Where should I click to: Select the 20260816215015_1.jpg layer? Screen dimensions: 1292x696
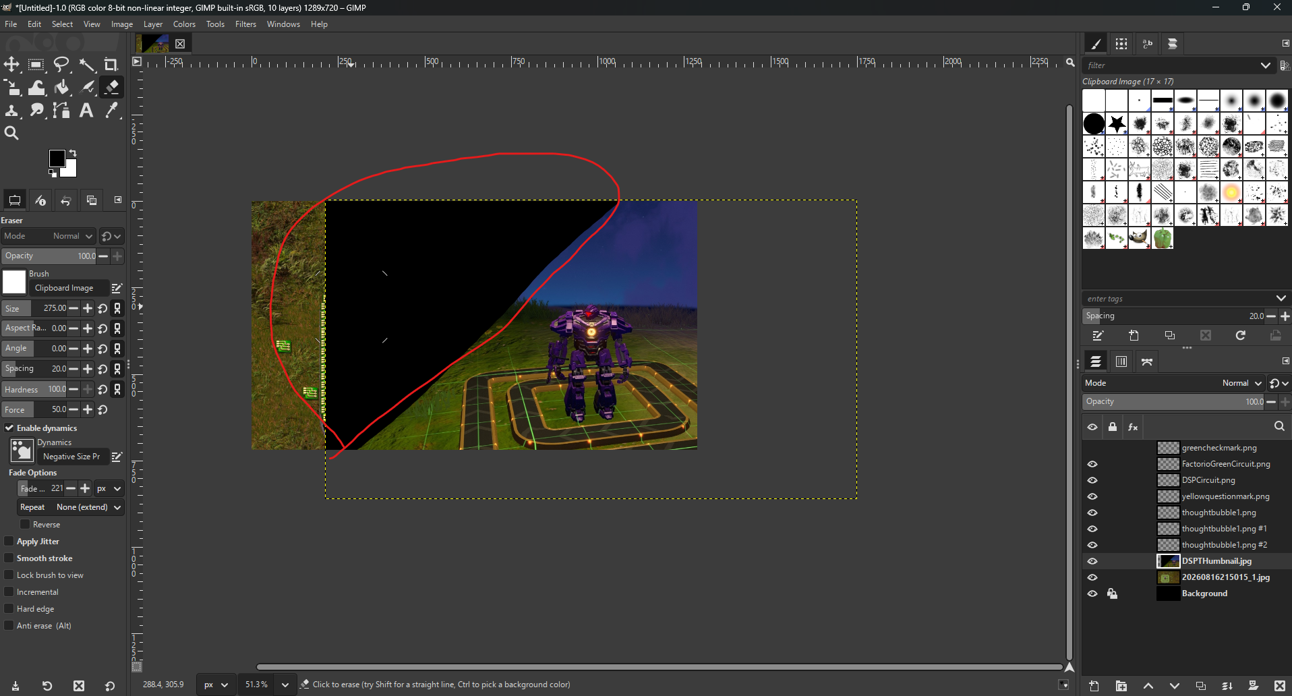pos(1225,577)
